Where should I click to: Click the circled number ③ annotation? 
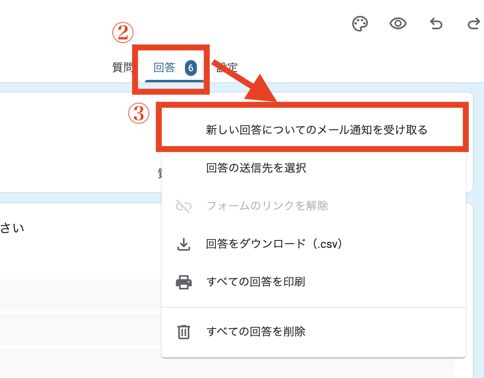click(139, 114)
